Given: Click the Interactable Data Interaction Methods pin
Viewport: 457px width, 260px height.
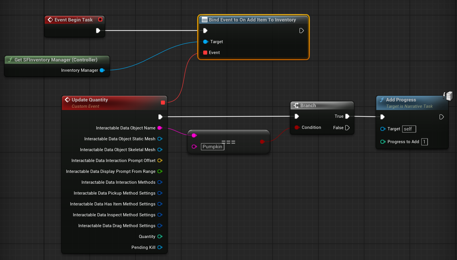Looking at the screenshot, I should (160, 182).
